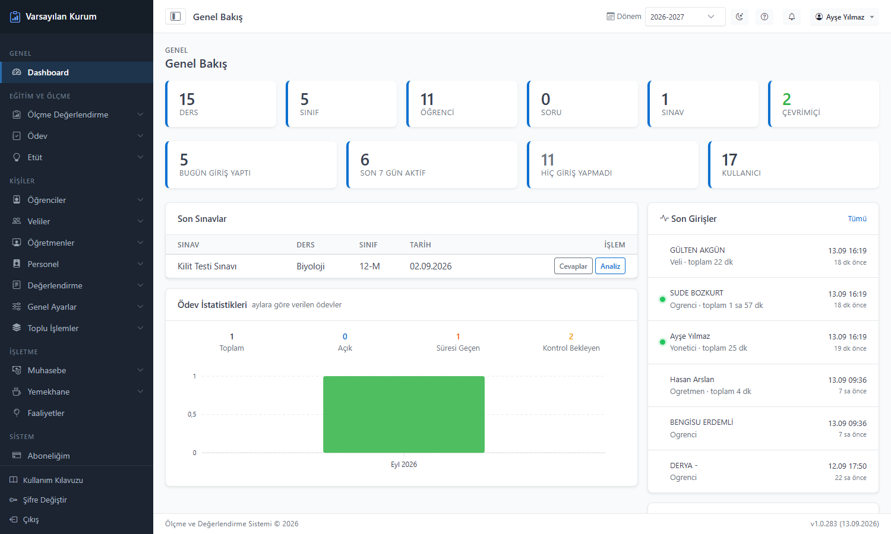Open Kullanım Kılavuzu book icon
Image resolution: width=891 pixels, height=534 pixels.
[14, 480]
